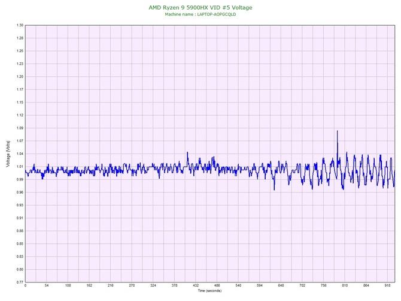Click the 378 seconds time axis tick
Viewport: 401px width, 301px height.
pos(174,285)
